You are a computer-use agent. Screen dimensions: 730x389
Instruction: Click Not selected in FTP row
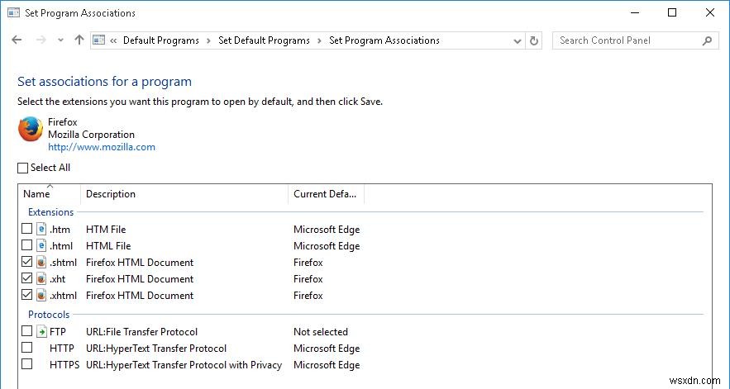(321, 332)
